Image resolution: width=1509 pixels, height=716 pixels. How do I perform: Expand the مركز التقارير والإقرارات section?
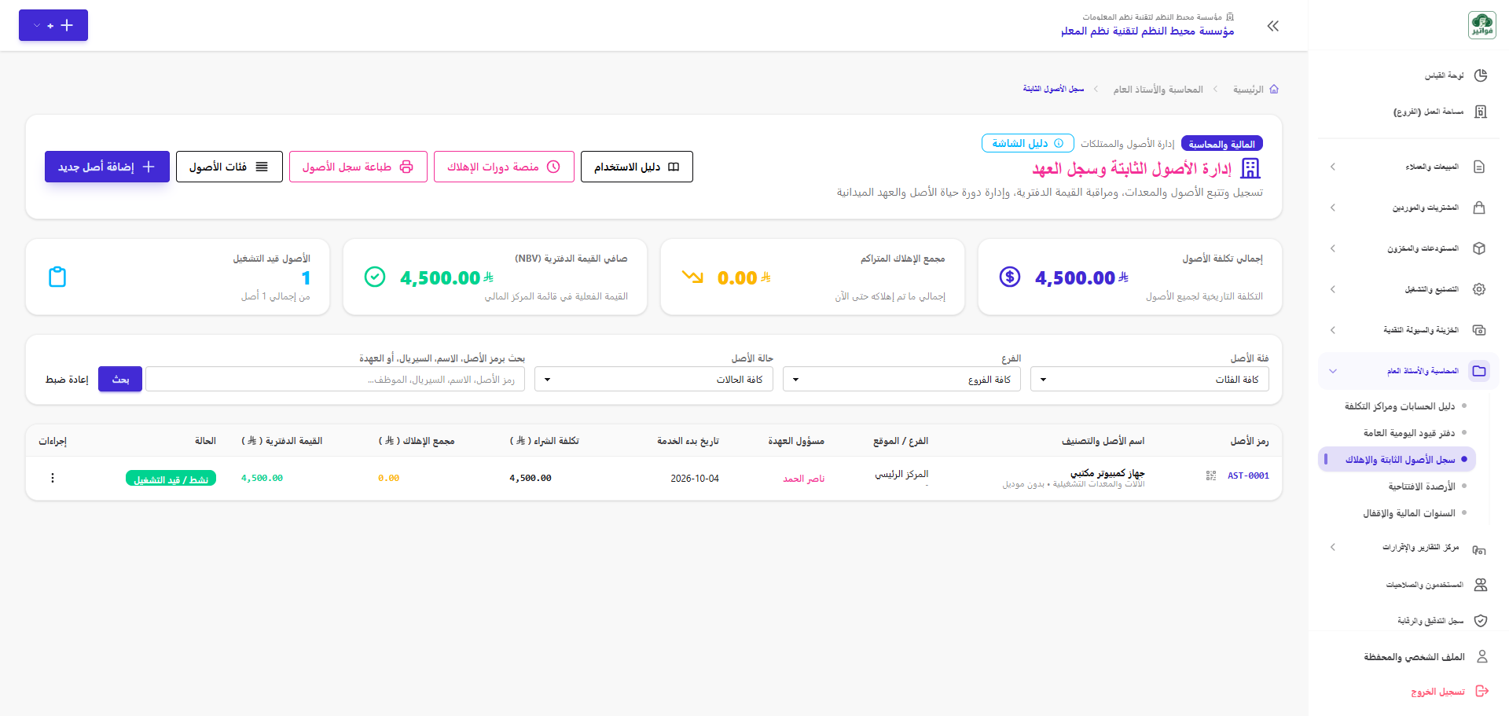[x=1408, y=547]
